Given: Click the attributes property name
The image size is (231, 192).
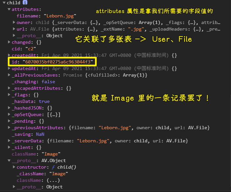Looking at the screenshot, I should (25, 10).
